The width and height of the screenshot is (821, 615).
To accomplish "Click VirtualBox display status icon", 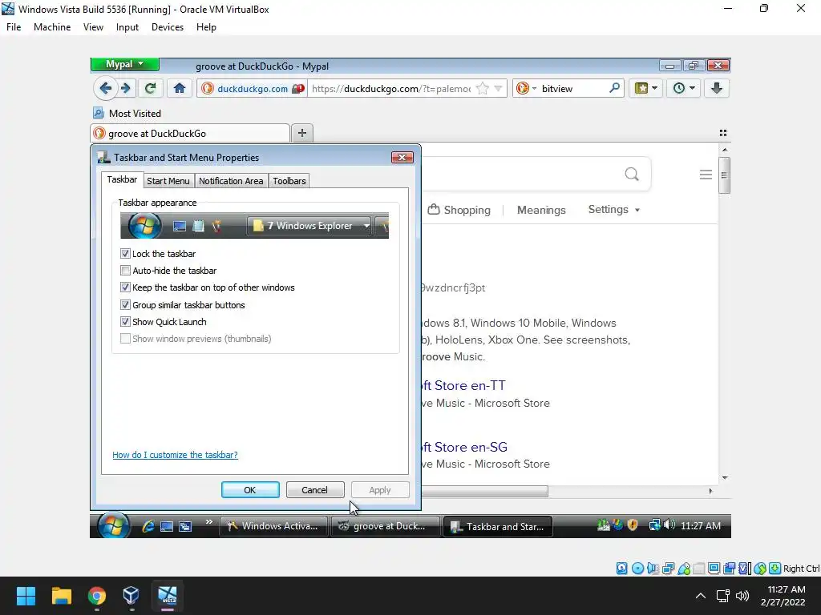I will tap(714, 569).
